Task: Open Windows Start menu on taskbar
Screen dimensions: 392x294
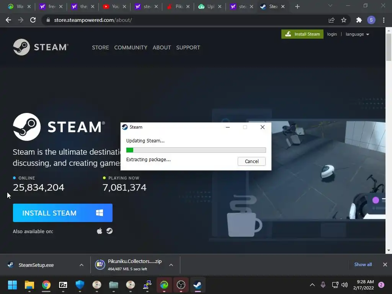Action: pyautogui.click(x=12, y=284)
